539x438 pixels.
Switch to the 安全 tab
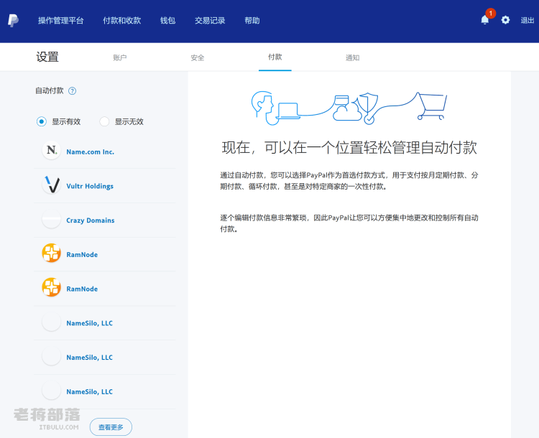coord(198,57)
